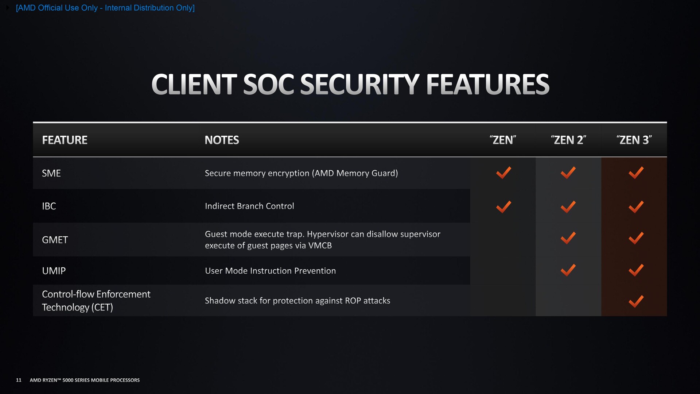
Task: Click the IBC checkmark under Zen
Action: pos(503,206)
